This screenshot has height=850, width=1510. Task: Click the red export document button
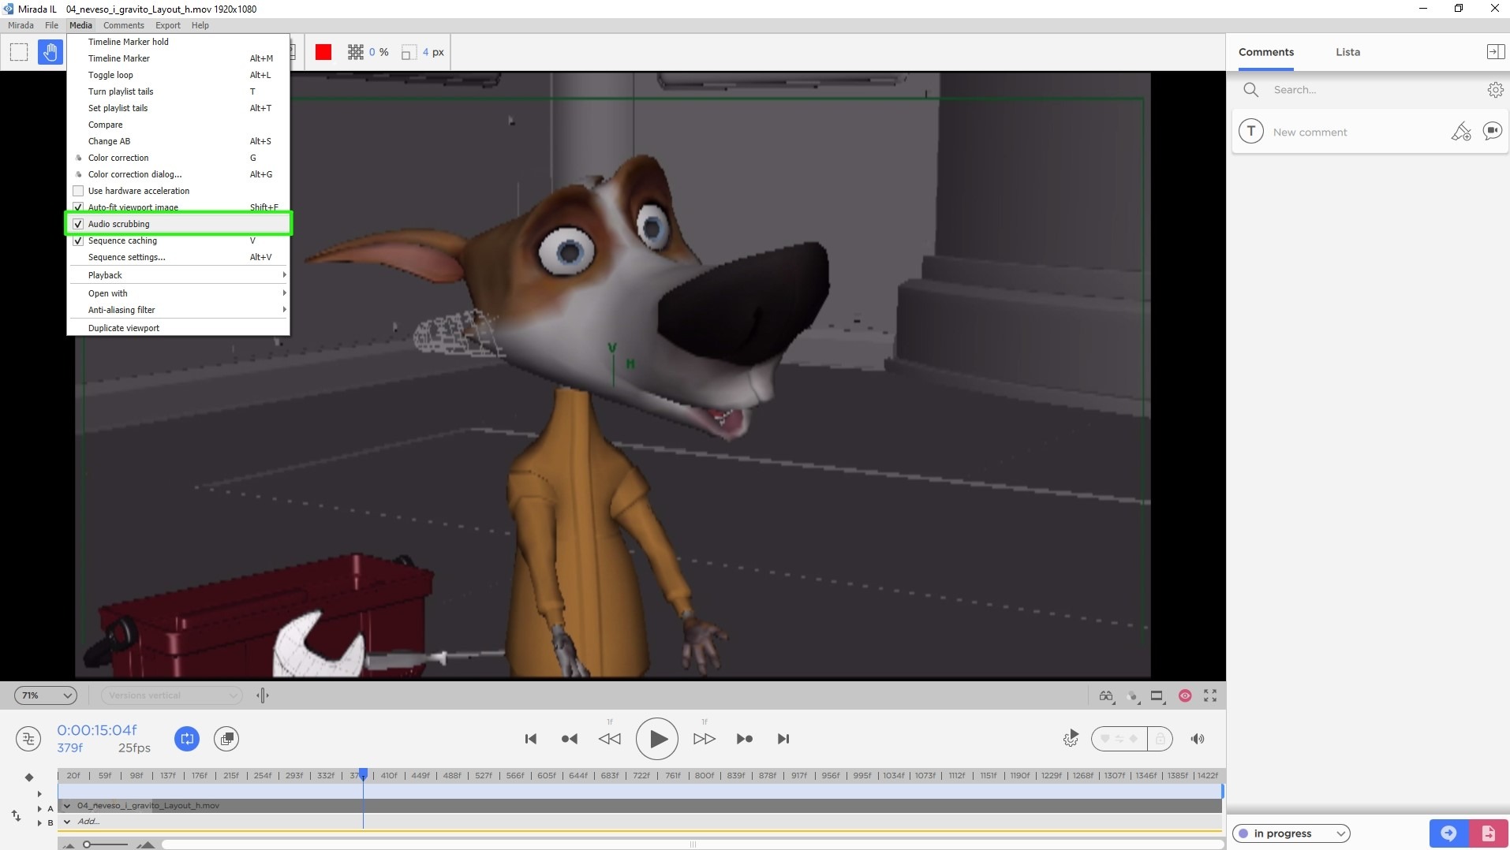click(x=1488, y=833)
